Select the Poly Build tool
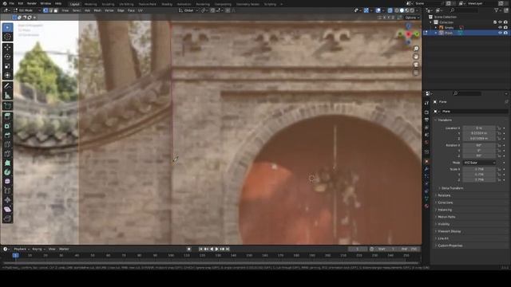The image size is (511, 287). 7,163
